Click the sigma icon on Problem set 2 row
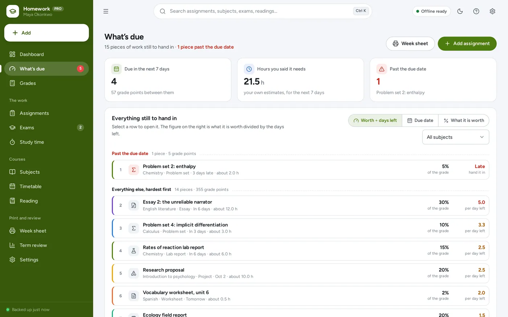The width and height of the screenshot is (508, 317). tap(134, 170)
